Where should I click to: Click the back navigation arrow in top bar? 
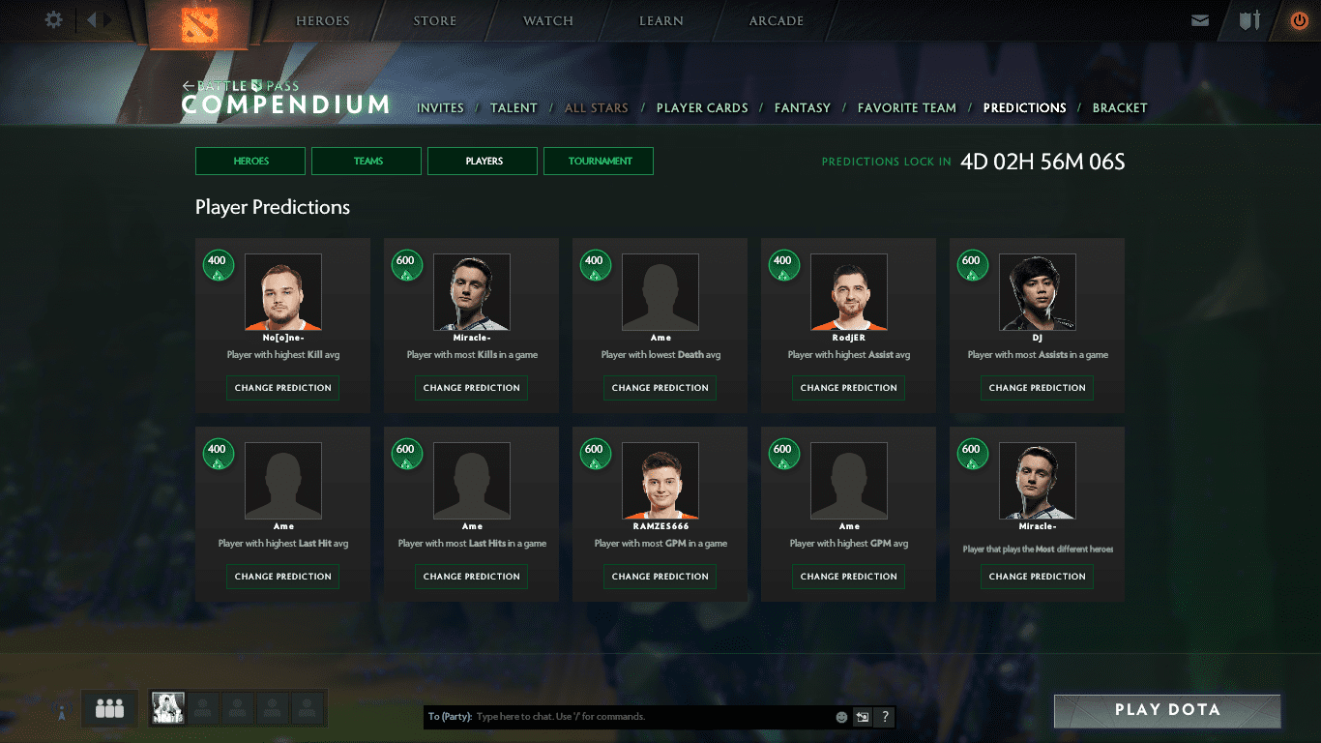click(x=93, y=19)
